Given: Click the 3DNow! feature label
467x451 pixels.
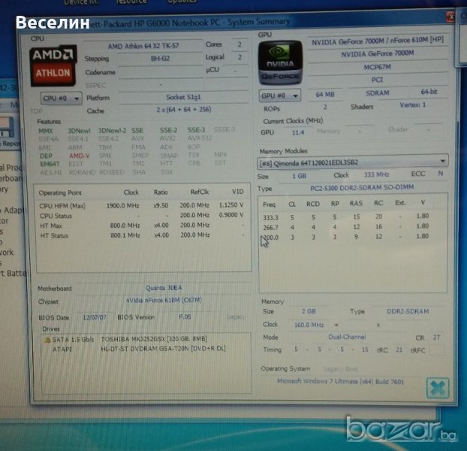Looking at the screenshot, I should tap(79, 131).
